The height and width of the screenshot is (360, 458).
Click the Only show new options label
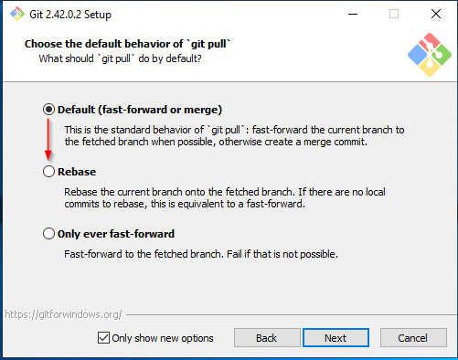point(163,338)
